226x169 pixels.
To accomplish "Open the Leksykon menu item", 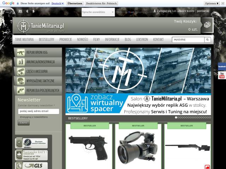I will coord(142,39).
